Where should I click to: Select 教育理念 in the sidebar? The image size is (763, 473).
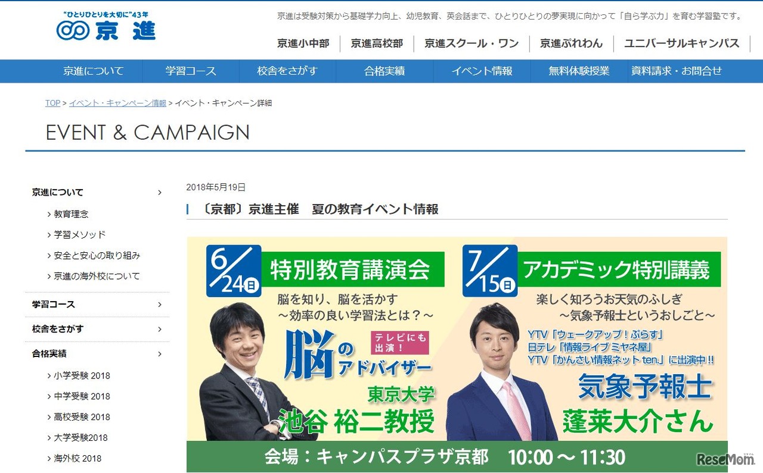pos(71,214)
